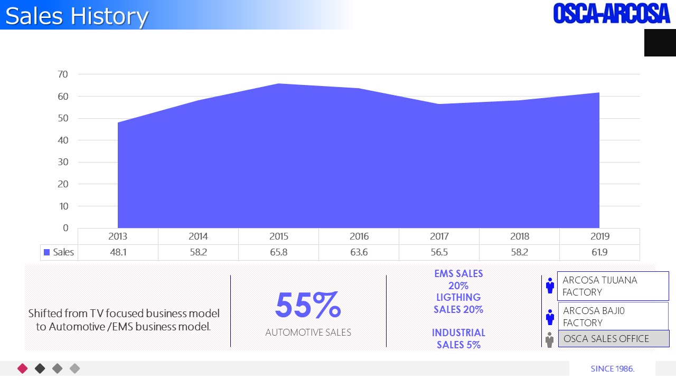
Task: Click the SINCE 1986 footer text
Action: [612, 368]
